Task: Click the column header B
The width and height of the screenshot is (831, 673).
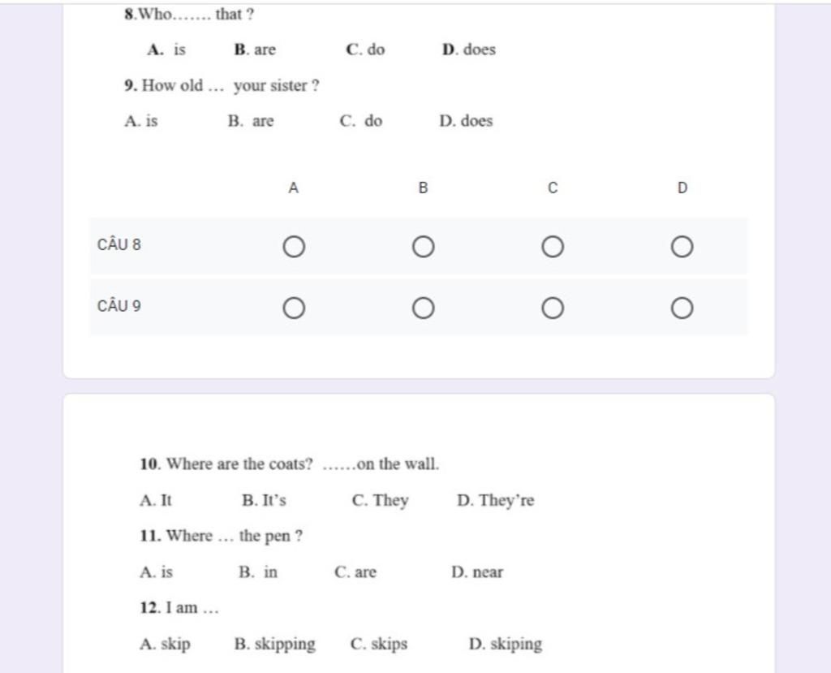Action: click(423, 188)
